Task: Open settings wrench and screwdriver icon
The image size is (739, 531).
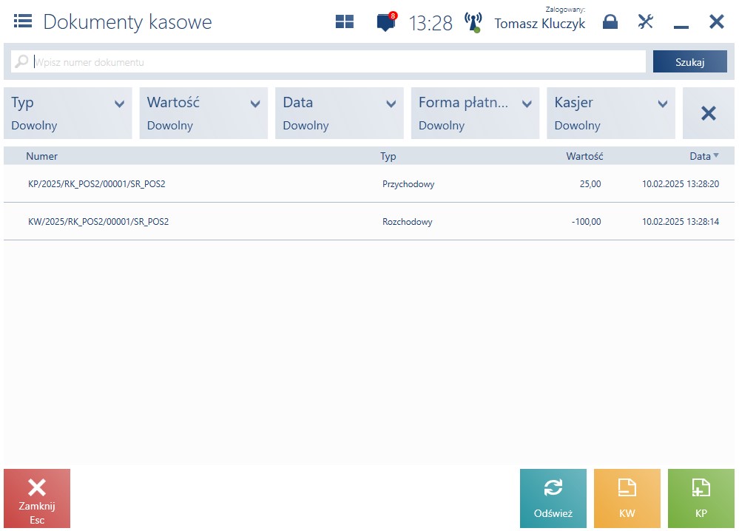Action: [645, 21]
